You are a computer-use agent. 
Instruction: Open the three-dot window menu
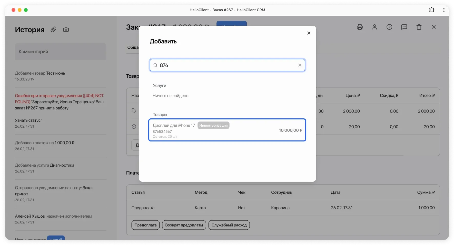(444, 10)
